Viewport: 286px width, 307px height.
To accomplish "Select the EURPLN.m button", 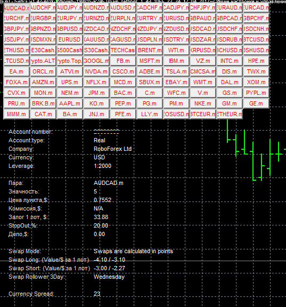I will [123, 19].
